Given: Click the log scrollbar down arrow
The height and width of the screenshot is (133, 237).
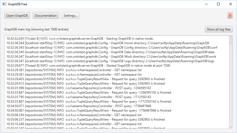Looking at the screenshot, I should point(231,127).
